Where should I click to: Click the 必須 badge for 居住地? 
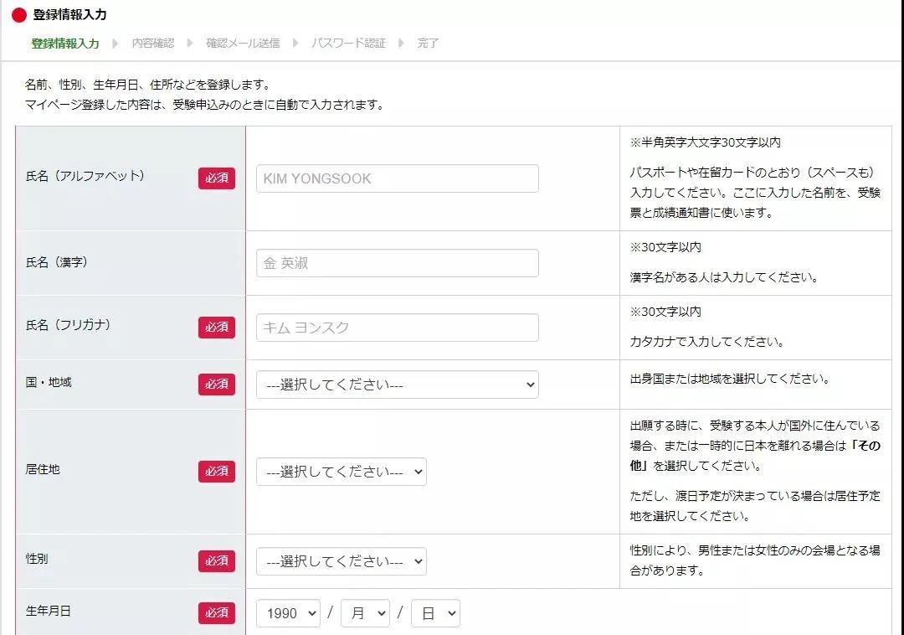(x=217, y=471)
